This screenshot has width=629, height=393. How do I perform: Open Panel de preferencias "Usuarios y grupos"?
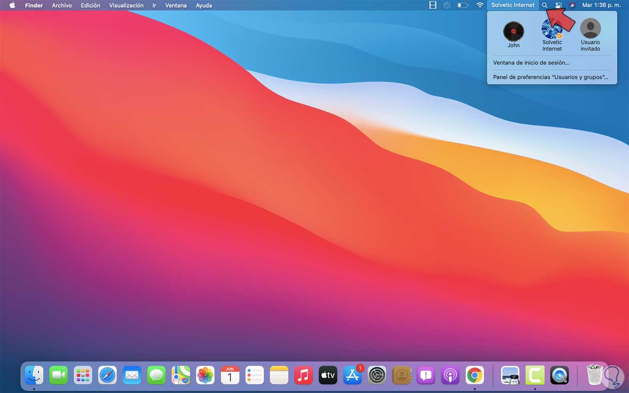[x=550, y=77]
